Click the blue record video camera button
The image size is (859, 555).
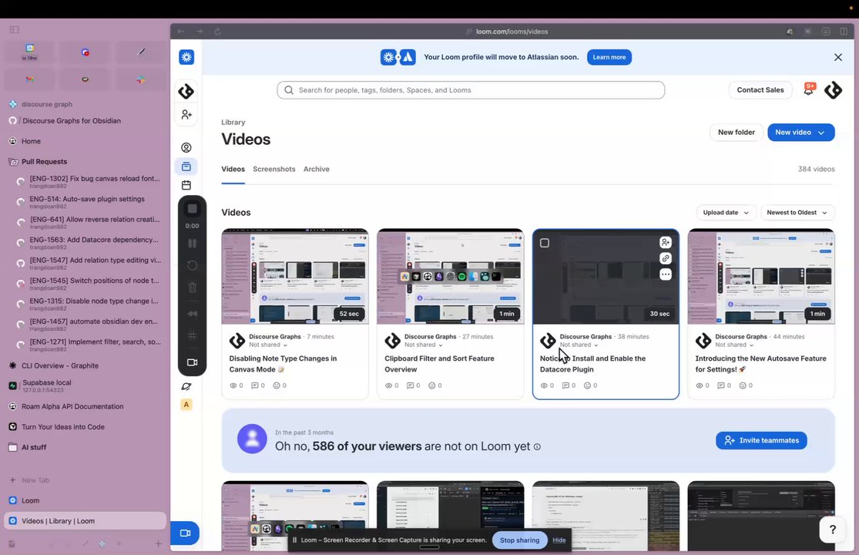pyautogui.click(x=185, y=533)
